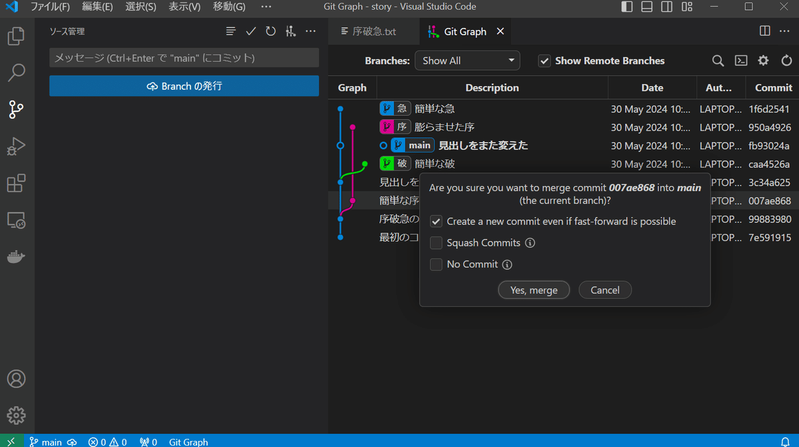
Task: Open Remote Explorer in activity bar
Action: (x=17, y=219)
